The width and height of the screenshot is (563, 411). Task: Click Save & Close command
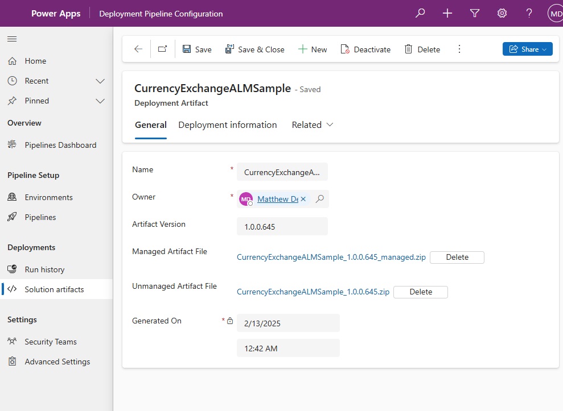point(254,49)
